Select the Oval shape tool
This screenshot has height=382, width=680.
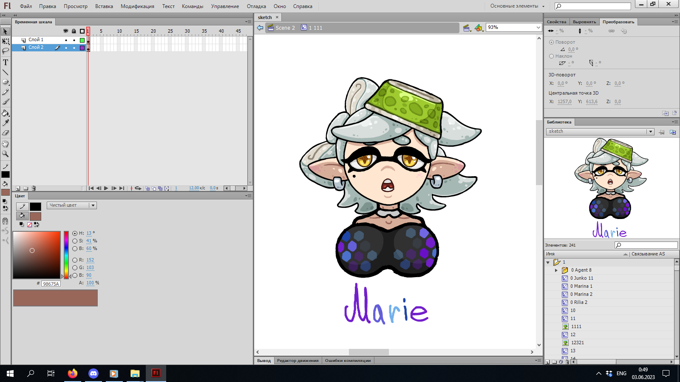point(6,82)
